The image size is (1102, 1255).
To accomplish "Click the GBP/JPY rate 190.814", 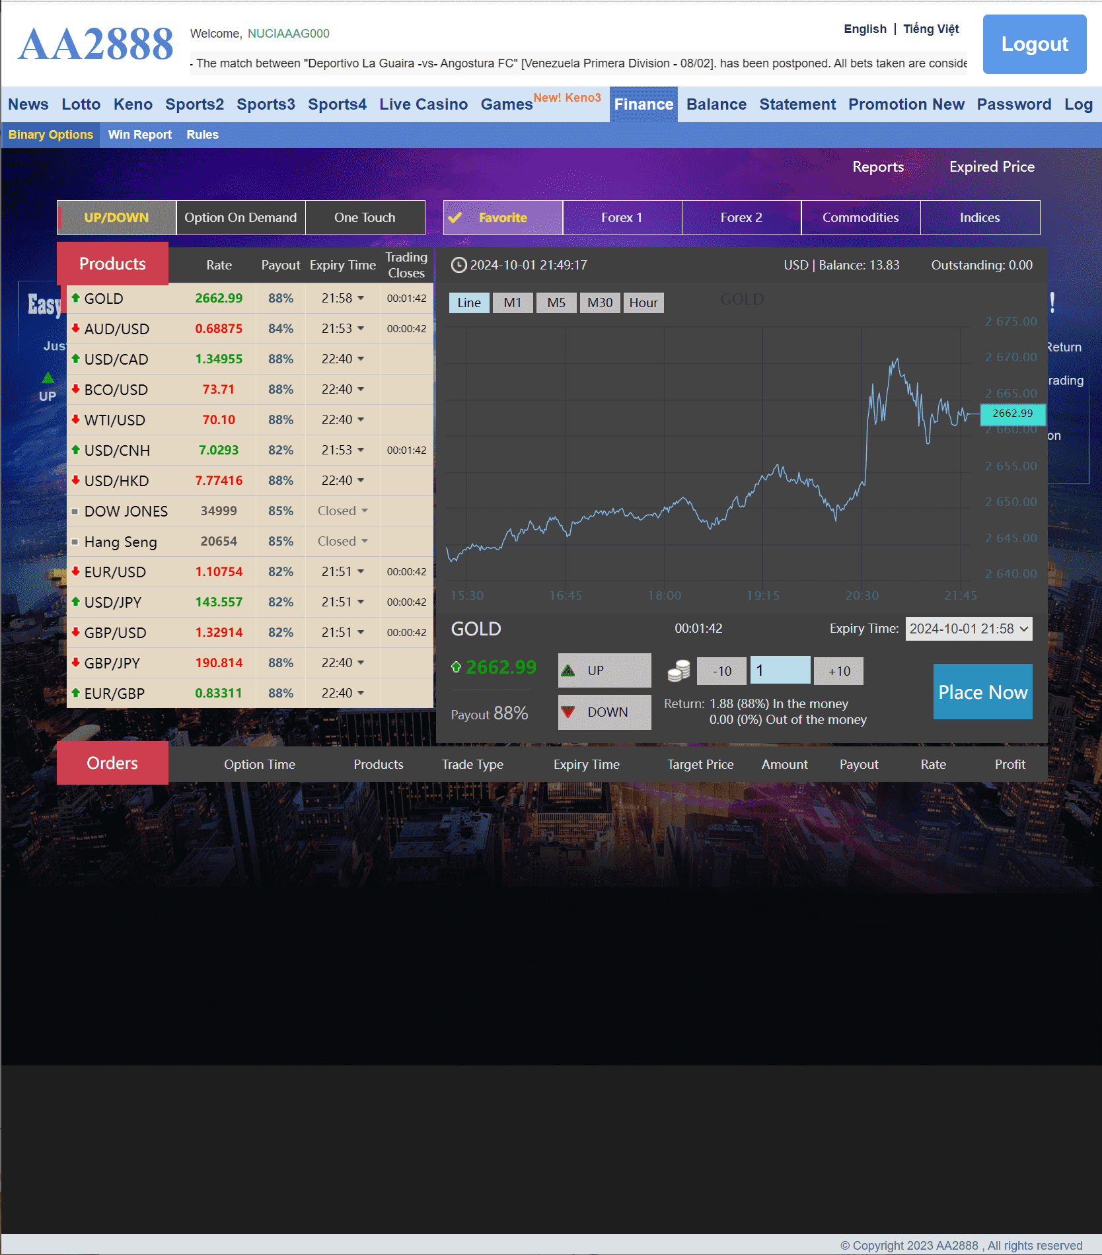I will [219, 663].
